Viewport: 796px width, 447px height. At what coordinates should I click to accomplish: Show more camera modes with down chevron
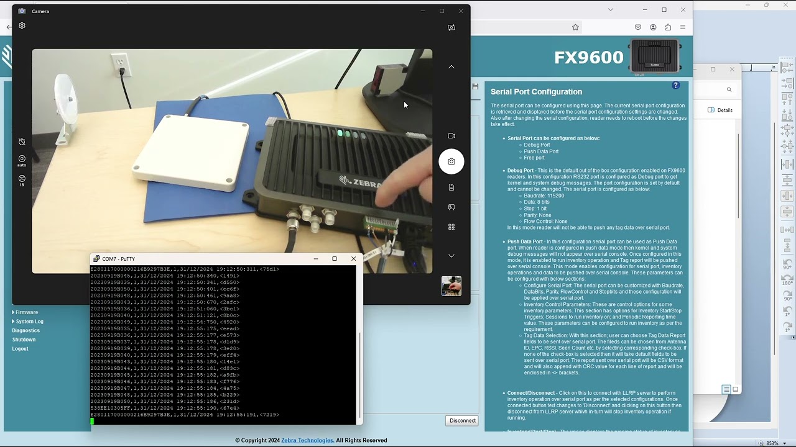point(451,256)
